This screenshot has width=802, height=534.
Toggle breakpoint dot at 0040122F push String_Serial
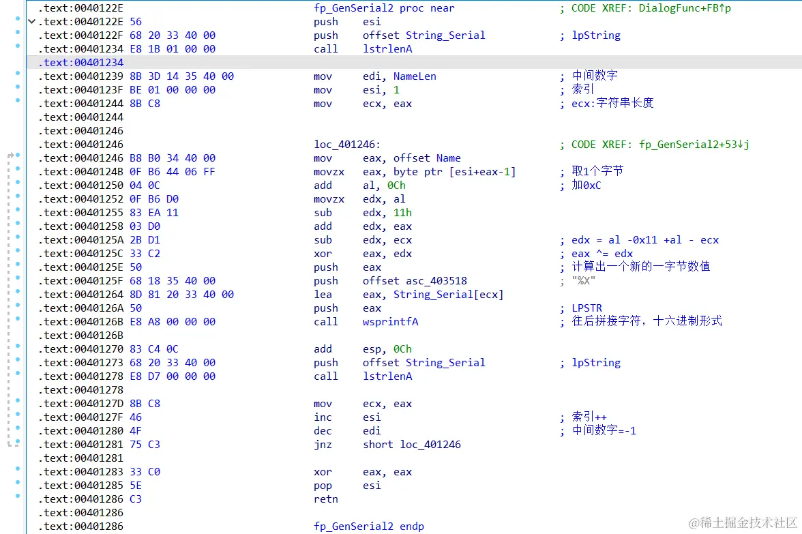point(18,32)
